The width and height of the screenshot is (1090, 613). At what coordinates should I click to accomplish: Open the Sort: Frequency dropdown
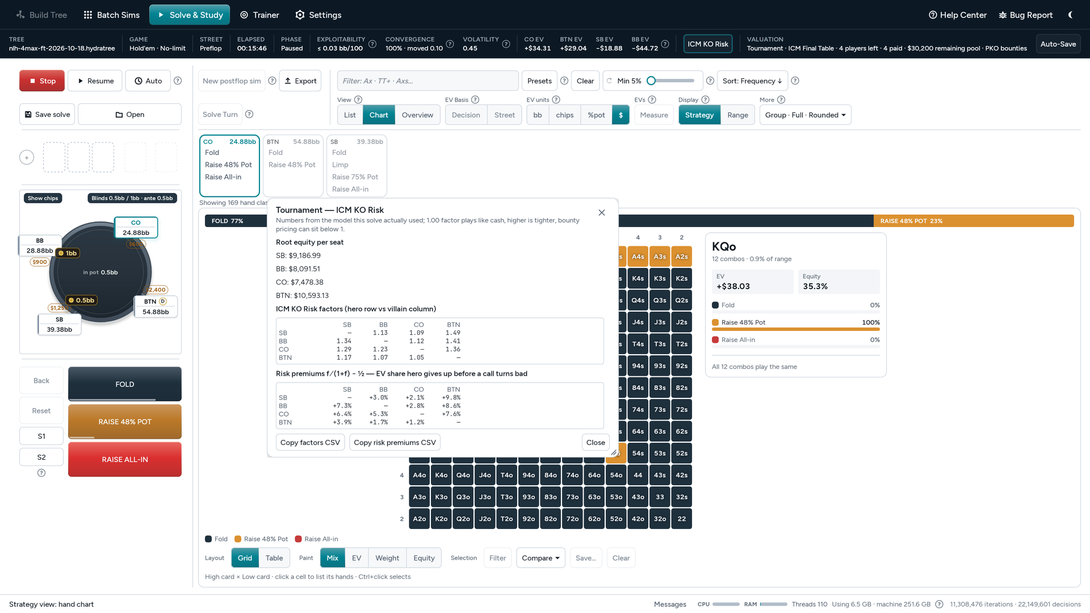tap(752, 81)
